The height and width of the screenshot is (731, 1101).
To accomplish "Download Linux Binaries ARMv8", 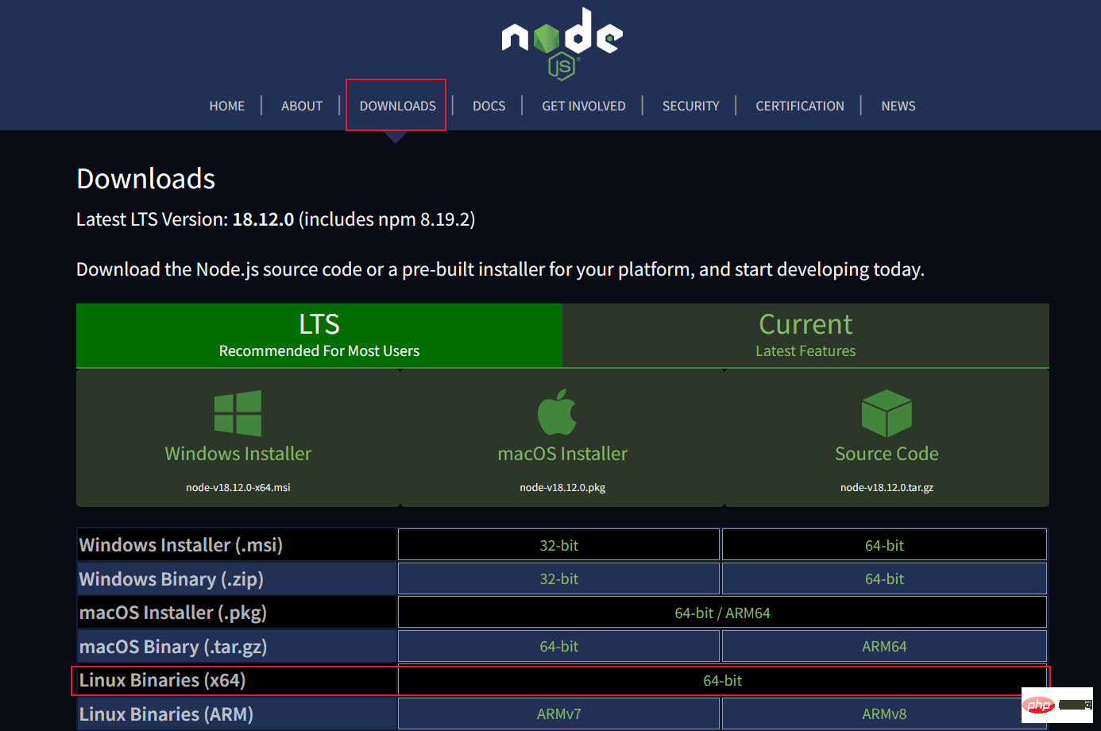I will 884,714.
